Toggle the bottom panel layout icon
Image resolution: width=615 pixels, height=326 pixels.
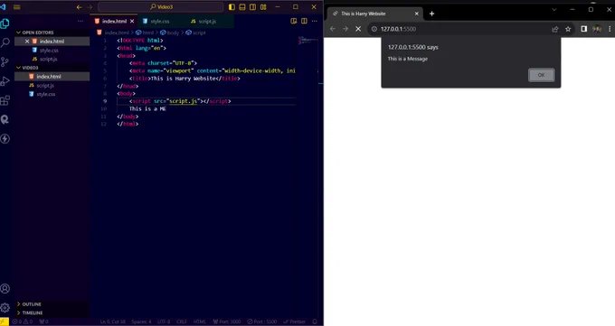(x=242, y=7)
